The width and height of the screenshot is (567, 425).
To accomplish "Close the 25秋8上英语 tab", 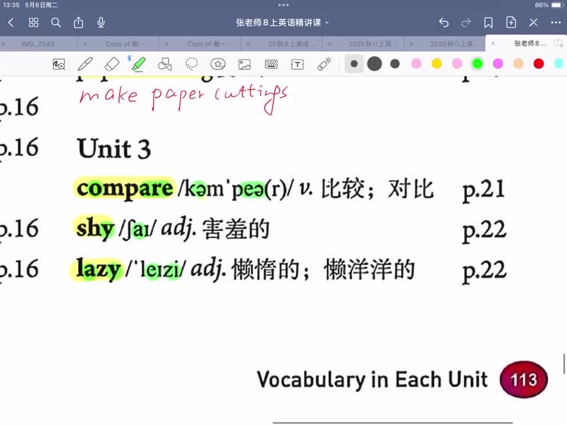I will 248,44.
